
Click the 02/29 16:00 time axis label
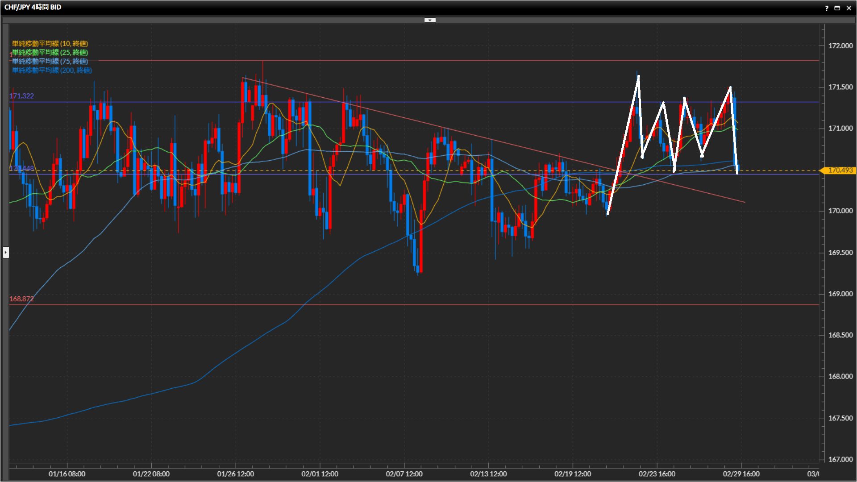pyautogui.click(x=741, y=474)
